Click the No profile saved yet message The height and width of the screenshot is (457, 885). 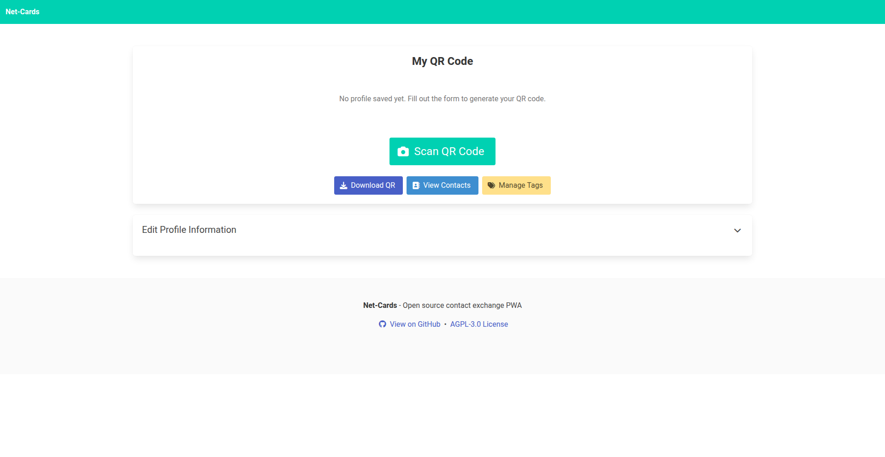(442, 98)
